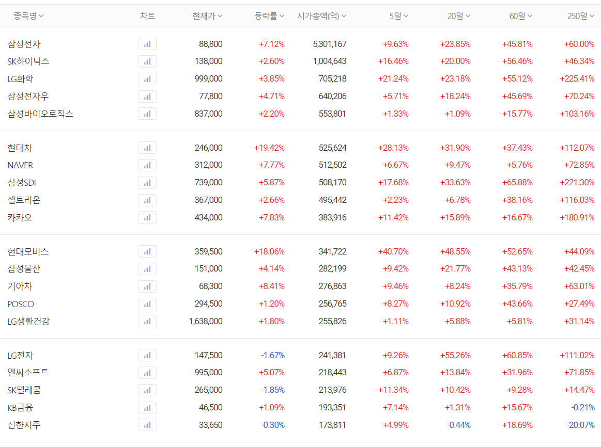The height and width of the screenshot is (447, 601).
Task: Open the 셀트리온 stock name
Action: (x=24, y=200)
